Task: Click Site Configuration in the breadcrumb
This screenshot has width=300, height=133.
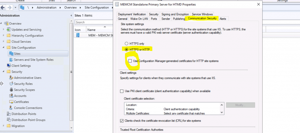Action: coord(97,8)
